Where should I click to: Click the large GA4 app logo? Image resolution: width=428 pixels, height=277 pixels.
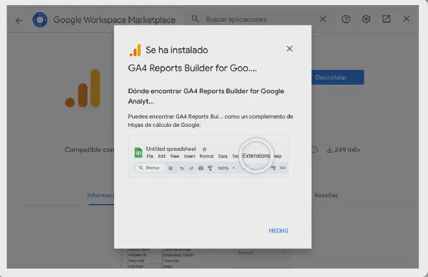pyautogui.click(x=83, y=88)
